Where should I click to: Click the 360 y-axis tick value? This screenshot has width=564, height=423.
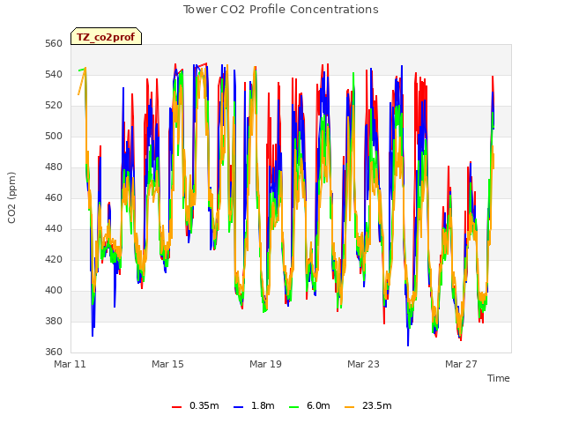[54, 352]
